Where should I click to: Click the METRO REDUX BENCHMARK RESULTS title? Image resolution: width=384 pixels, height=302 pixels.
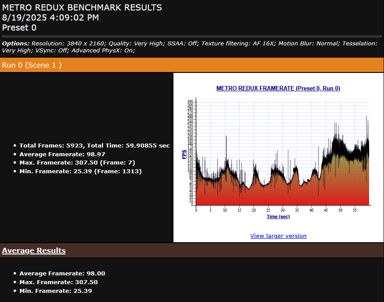coord(82,7)
